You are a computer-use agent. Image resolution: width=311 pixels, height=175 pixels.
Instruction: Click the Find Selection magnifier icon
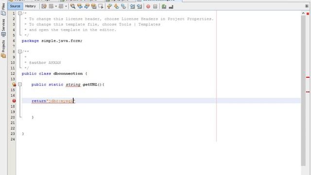[x=72, y=6]
